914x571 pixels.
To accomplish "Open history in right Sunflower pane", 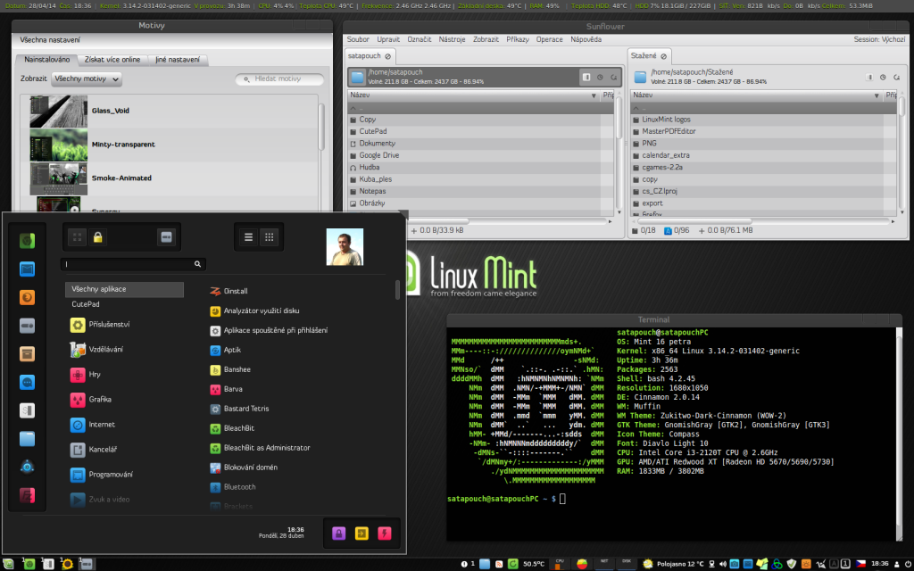I will click(x=883, y=77).
